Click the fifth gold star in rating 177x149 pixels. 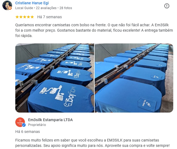coord(32,17)
